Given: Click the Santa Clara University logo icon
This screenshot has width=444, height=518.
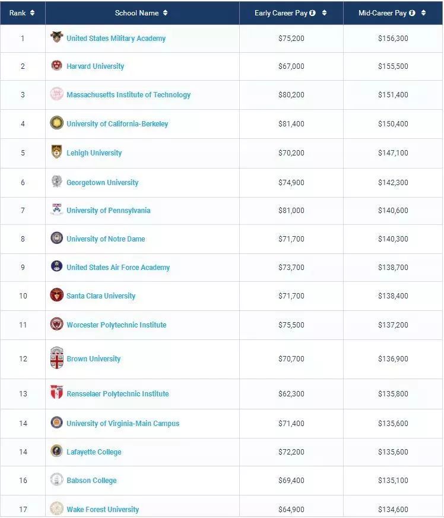Looking at the screenshot, I should click(x=56, y=295).
